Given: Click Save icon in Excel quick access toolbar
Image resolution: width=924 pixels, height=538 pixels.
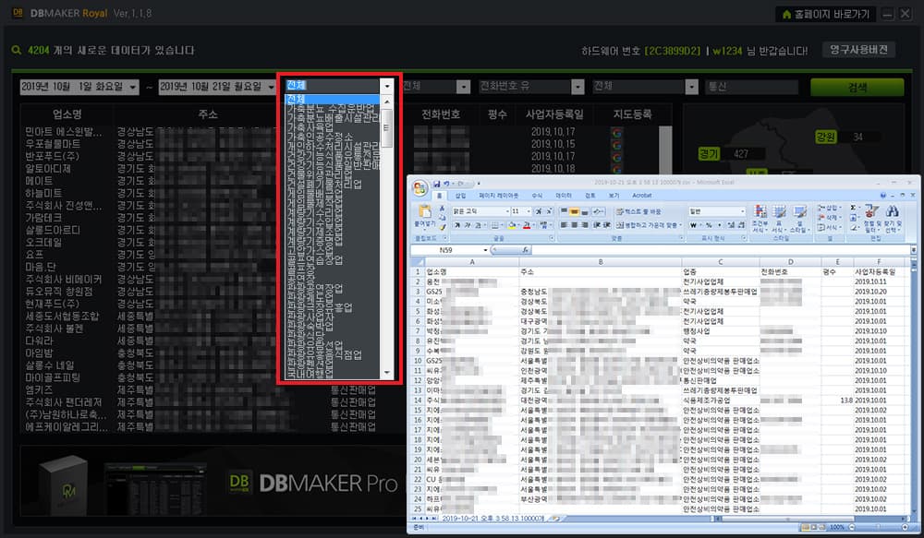Looking at the screenshot, I should coord(437,184).
